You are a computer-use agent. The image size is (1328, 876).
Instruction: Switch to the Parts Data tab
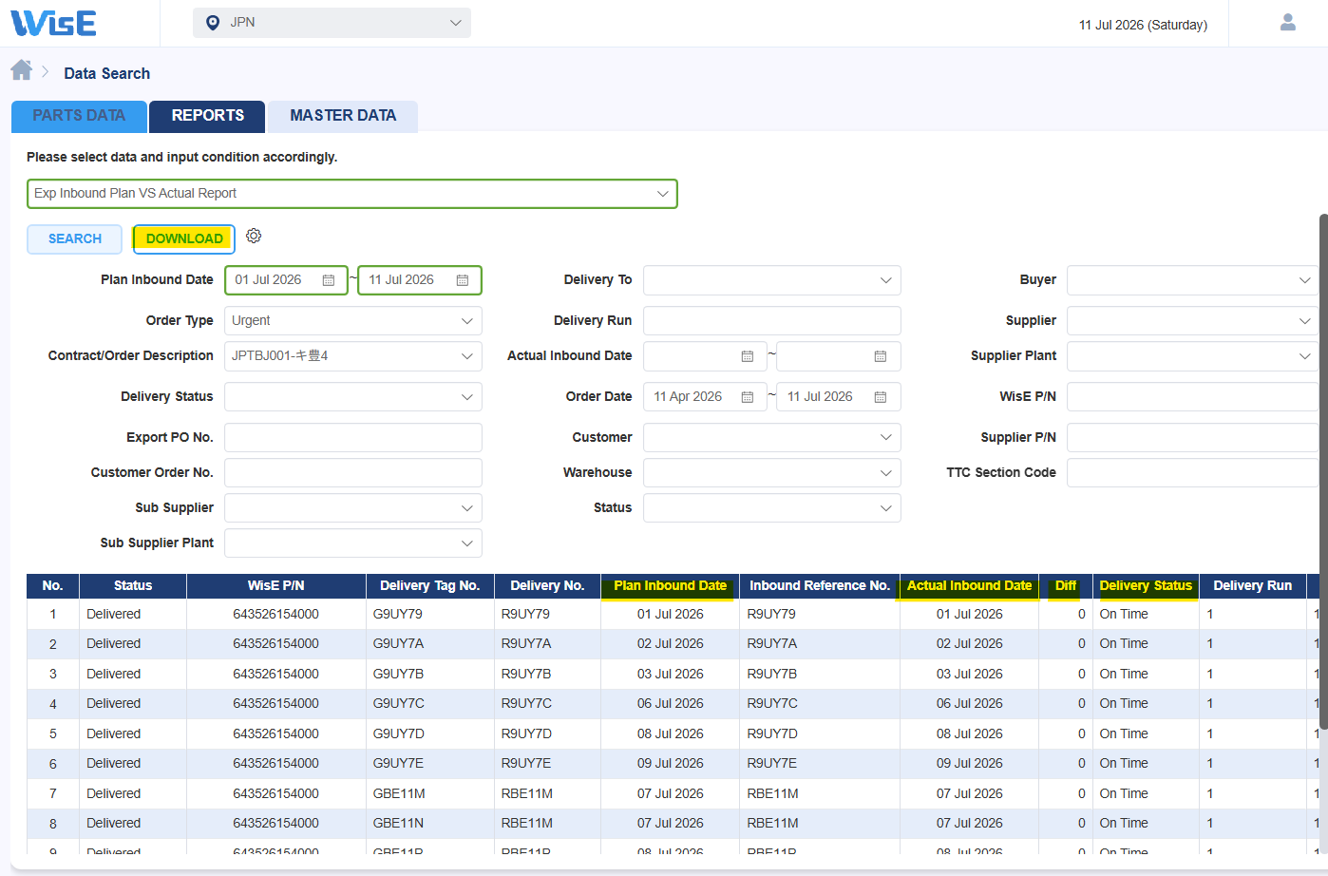(79, 116)
